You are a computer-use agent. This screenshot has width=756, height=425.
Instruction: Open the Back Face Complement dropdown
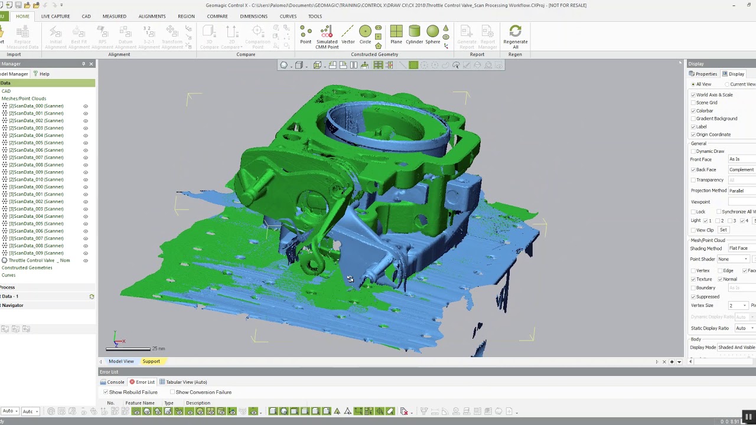click(x=742, y=169)
